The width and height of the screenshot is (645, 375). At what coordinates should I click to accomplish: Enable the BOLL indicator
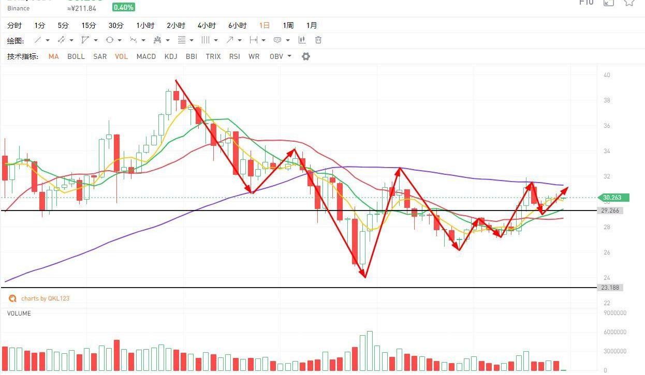pos(76,56)
